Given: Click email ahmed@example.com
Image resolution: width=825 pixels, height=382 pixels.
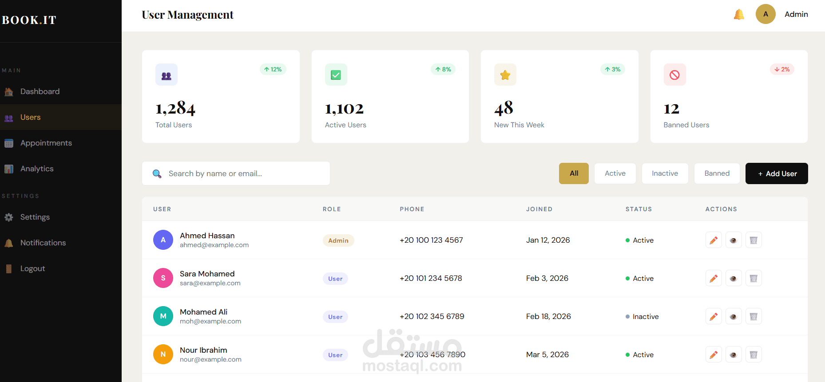Looking at the screenshot, I should coord(214,245).
